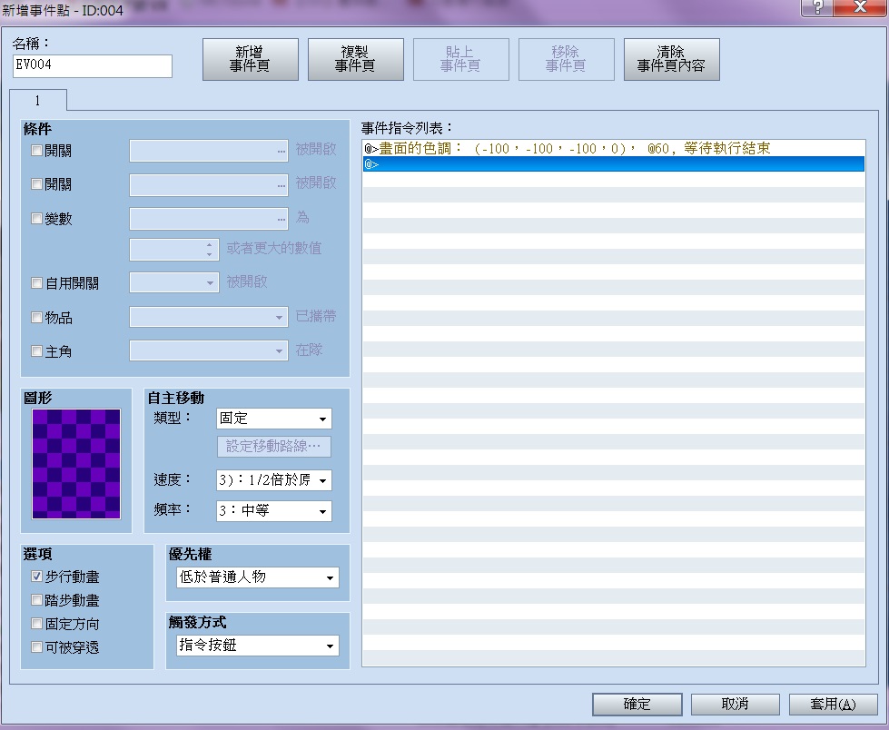This screenshot has width=889, height=730.
Task: Select event page tab 1
Action: click(x=38, y=100)
